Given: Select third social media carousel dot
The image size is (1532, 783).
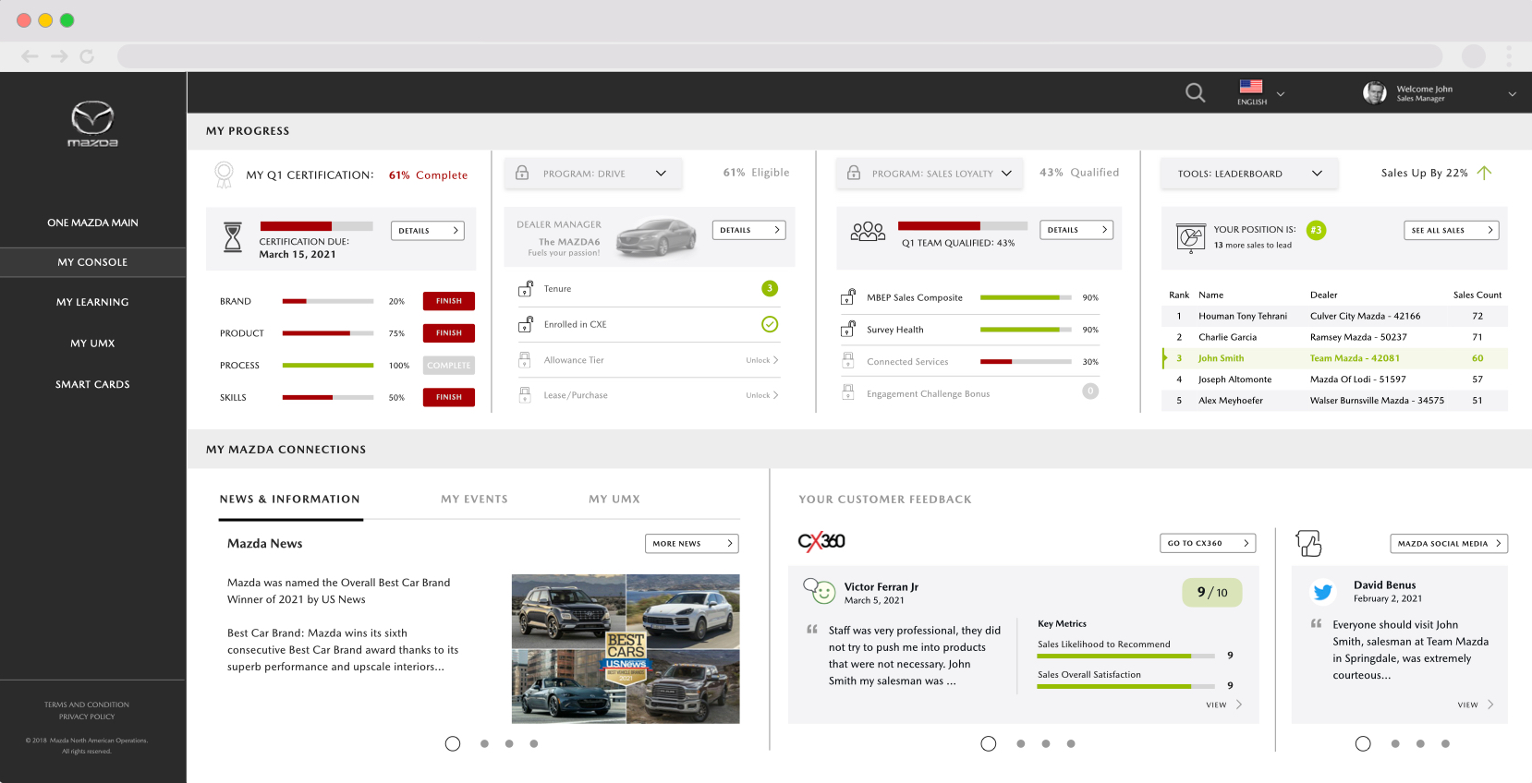Looking at the screenshot, I should (x=1420, y=743).
